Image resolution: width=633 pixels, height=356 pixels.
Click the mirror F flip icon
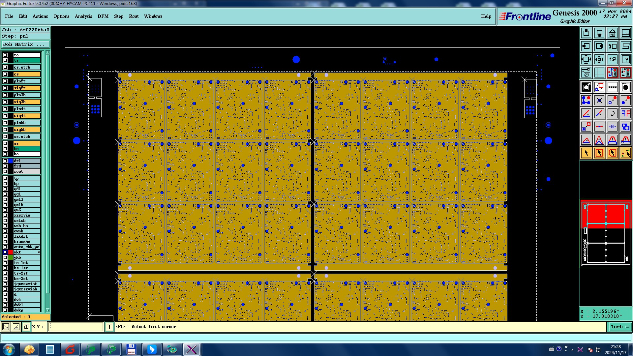tap(625, 113)
